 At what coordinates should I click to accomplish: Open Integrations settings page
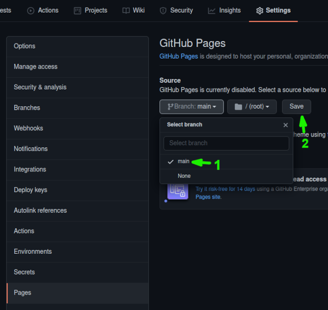tap(78, 170)
